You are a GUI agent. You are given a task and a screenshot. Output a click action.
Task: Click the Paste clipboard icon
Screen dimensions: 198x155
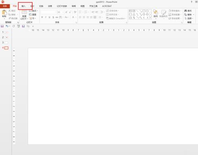coord(4,13)
